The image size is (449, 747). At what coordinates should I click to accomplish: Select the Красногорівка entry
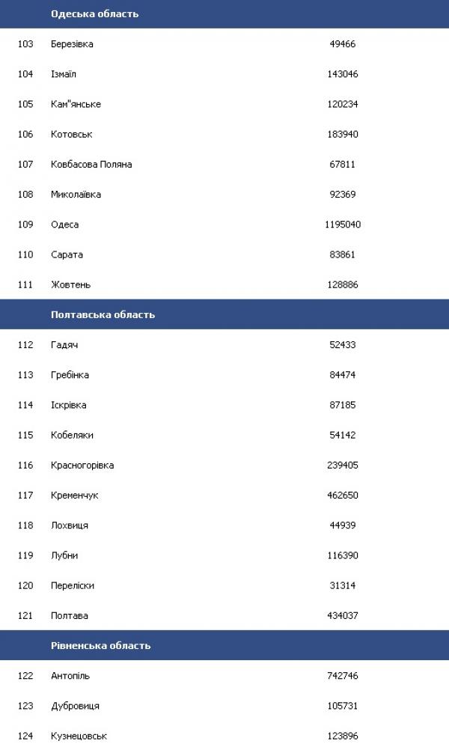pyautogui.click(x=82, y=465)
